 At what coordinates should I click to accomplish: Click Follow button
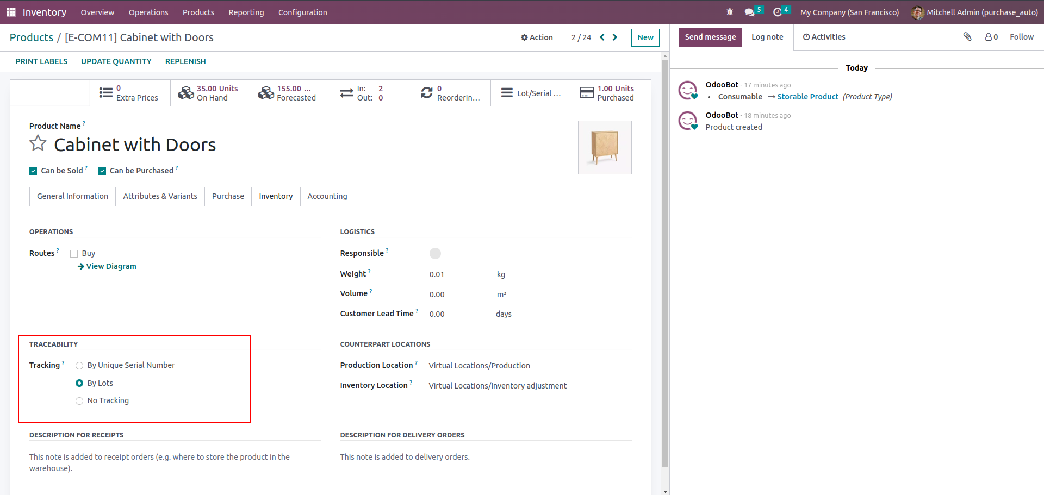(x=1022, y=37)
